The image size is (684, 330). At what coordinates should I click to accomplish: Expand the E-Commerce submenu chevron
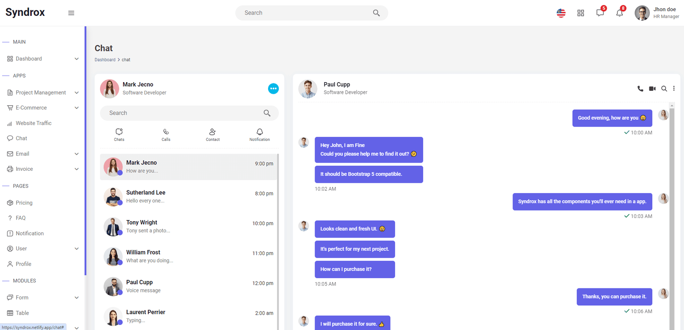pyautogui.click(x=77, y=108)
